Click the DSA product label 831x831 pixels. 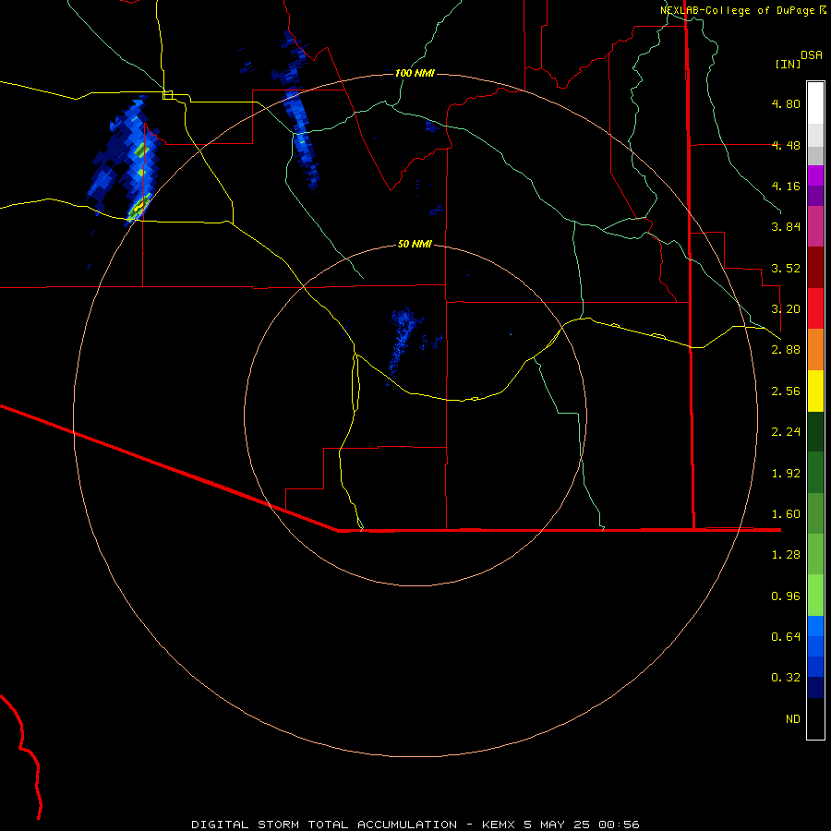click(x=812, y=54)
